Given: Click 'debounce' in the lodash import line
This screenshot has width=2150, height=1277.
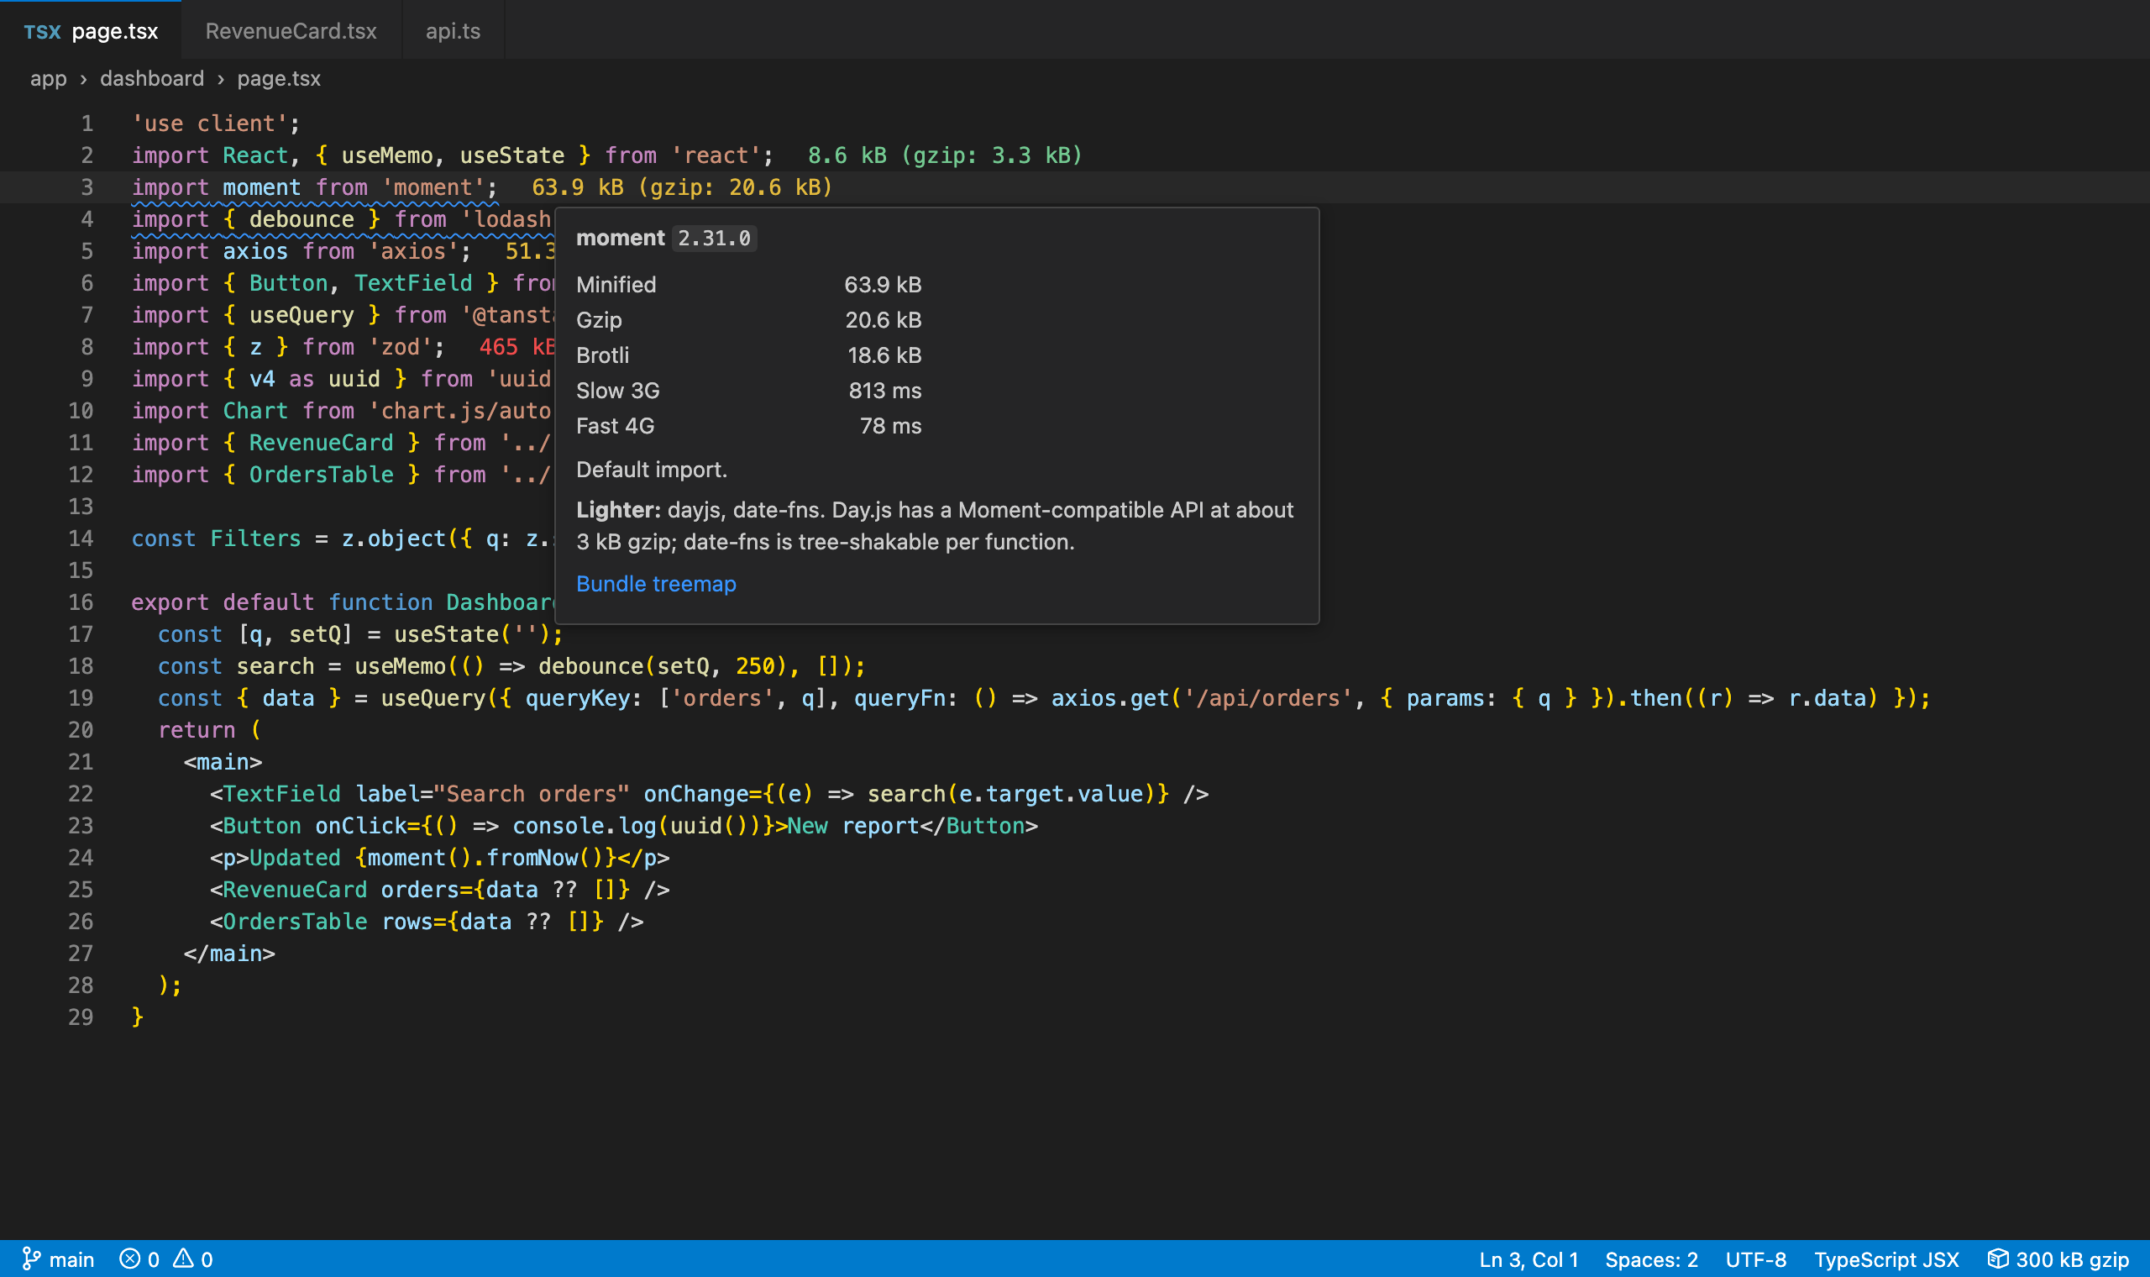Looking at the screenshot, I should pyautogui.click(x=301, y=218).
